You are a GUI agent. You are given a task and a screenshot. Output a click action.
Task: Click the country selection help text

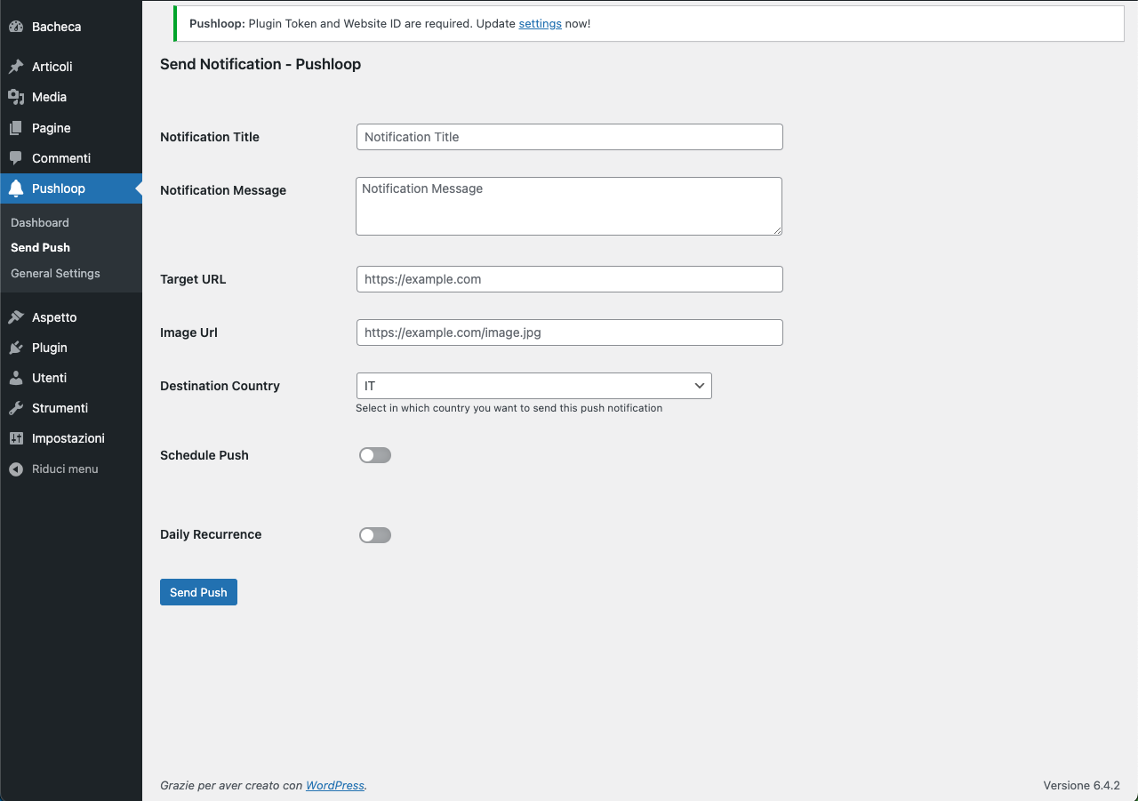coord(509,408)
